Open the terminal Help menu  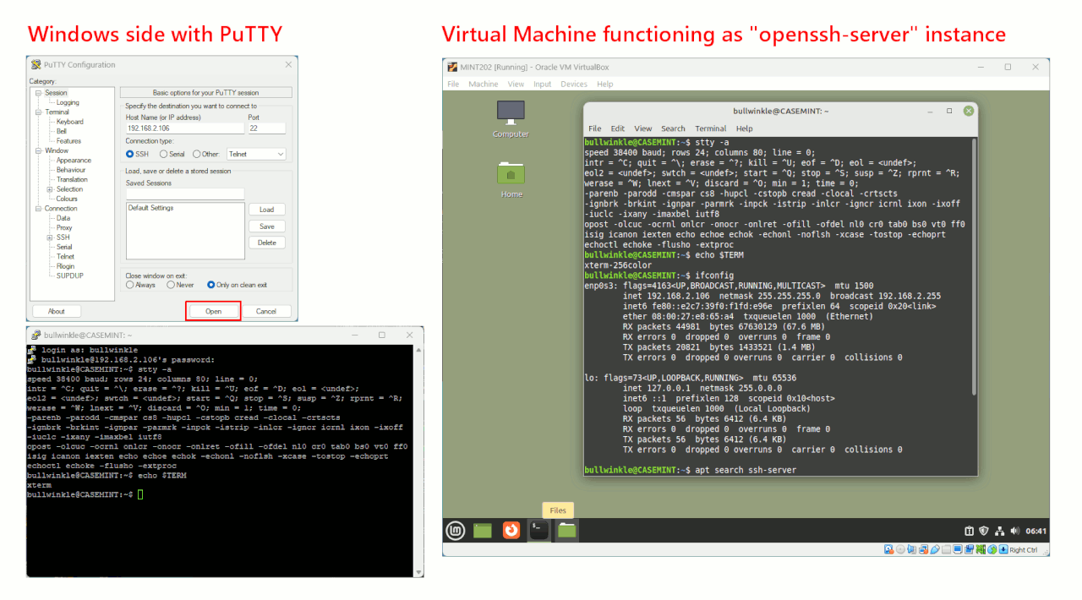[744, 128]
